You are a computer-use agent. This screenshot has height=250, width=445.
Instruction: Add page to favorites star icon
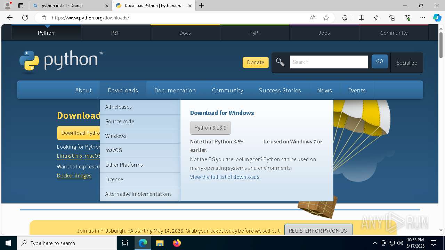(326, 18)
